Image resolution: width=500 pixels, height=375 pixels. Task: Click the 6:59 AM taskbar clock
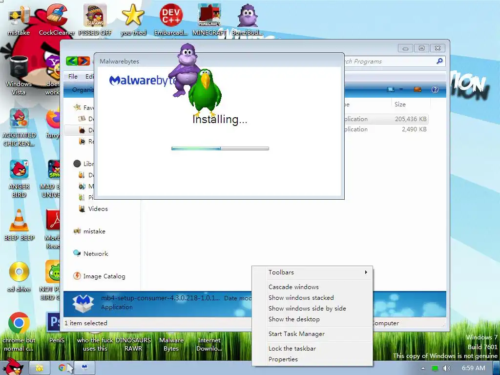(x=474, y=368)
